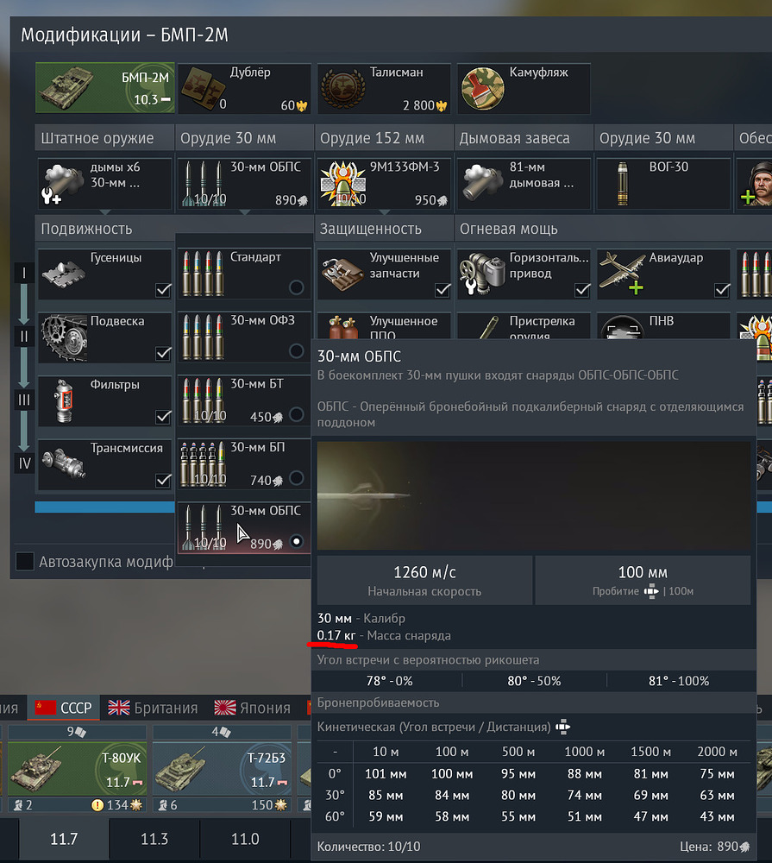Click the Орудие 152 мм column header
This screenshot has height=863, width=772.
384,138
